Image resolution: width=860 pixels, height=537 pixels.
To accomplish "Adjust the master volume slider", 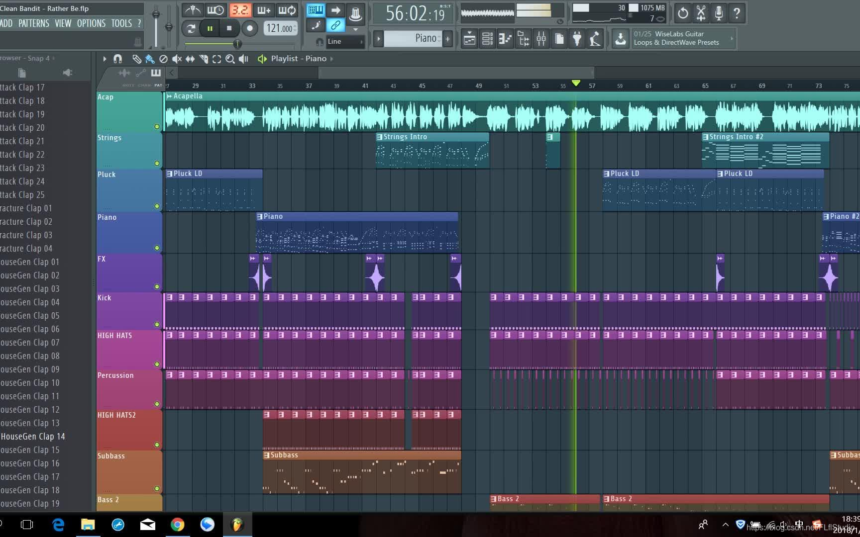I will 156,15.
